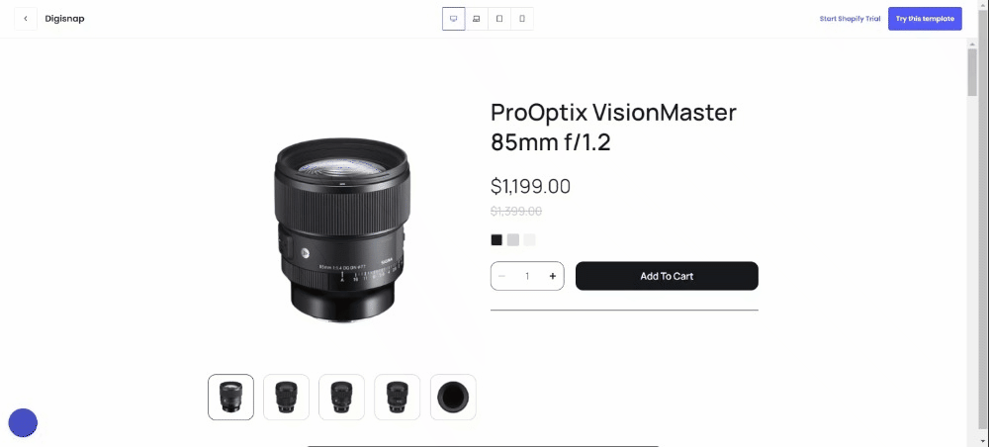Image resolution: width=989 pixels, height=447 pixels.
Task: Select the black color swatch
Action: [496, 239]
